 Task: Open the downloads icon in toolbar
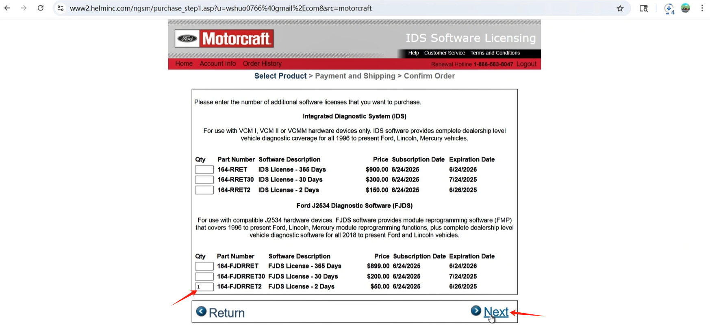coord(669,9)
